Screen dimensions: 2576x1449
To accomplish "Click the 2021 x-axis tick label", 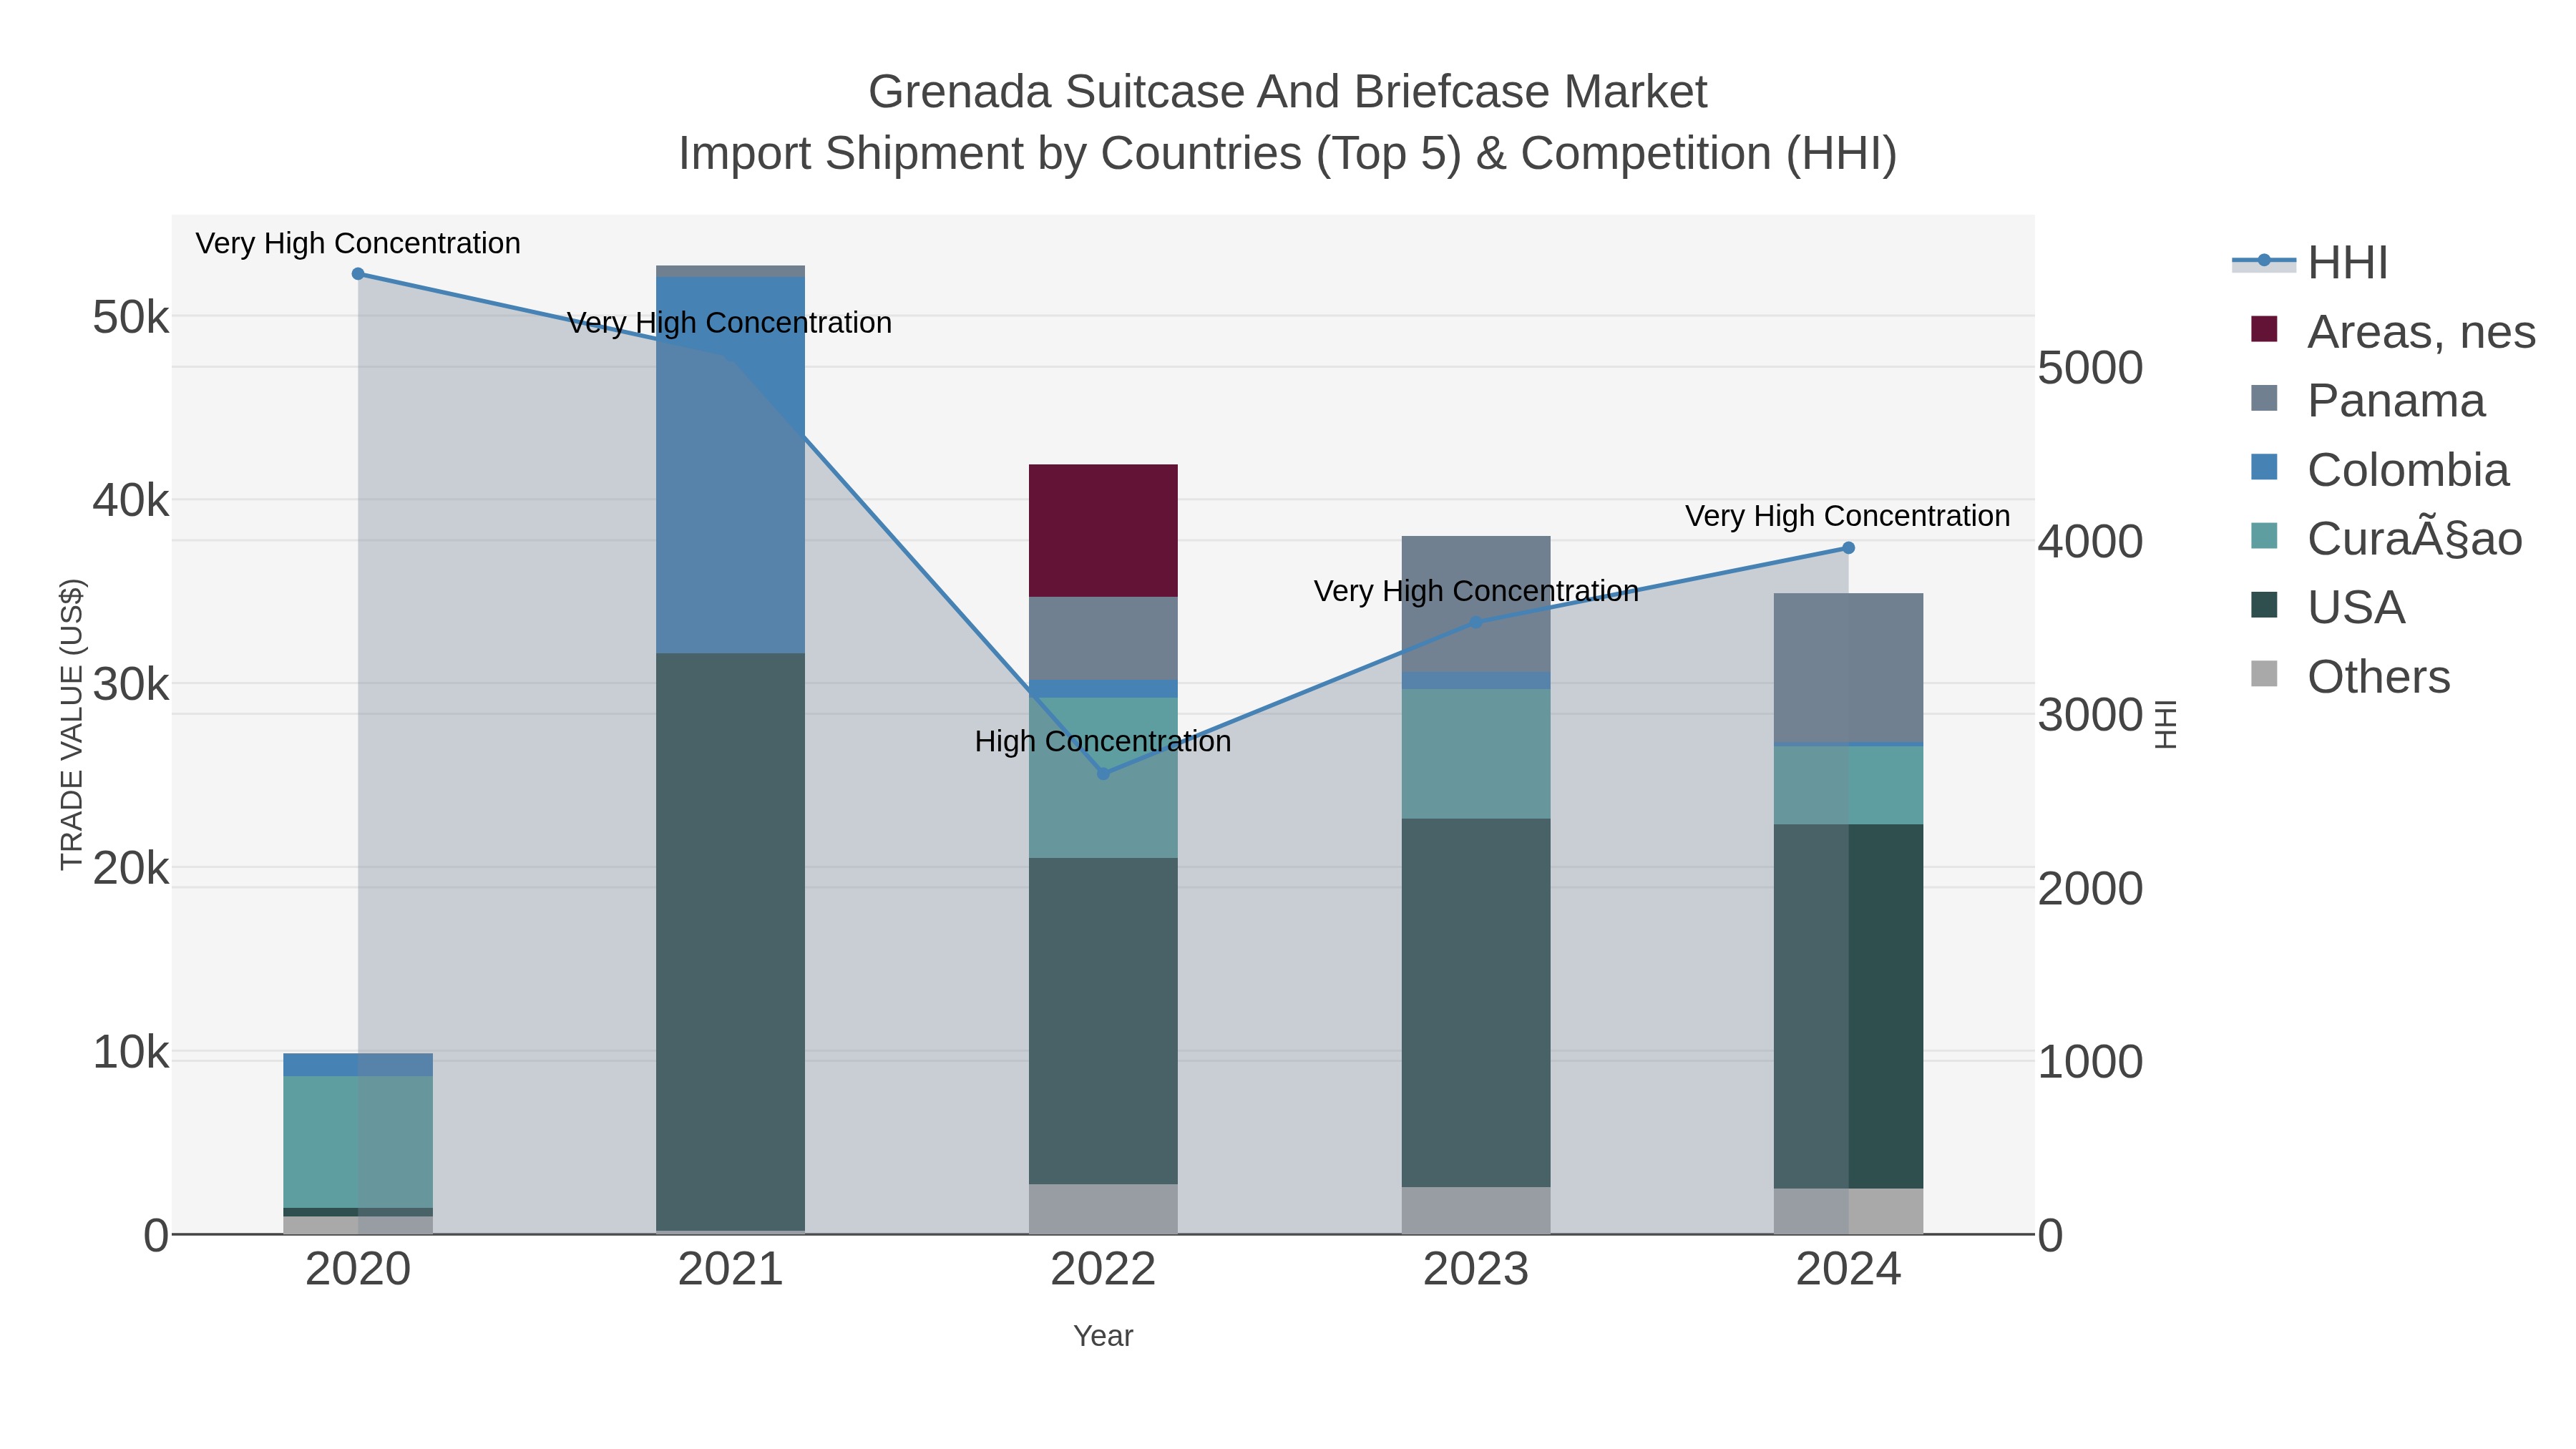I will click(730, 1270).
